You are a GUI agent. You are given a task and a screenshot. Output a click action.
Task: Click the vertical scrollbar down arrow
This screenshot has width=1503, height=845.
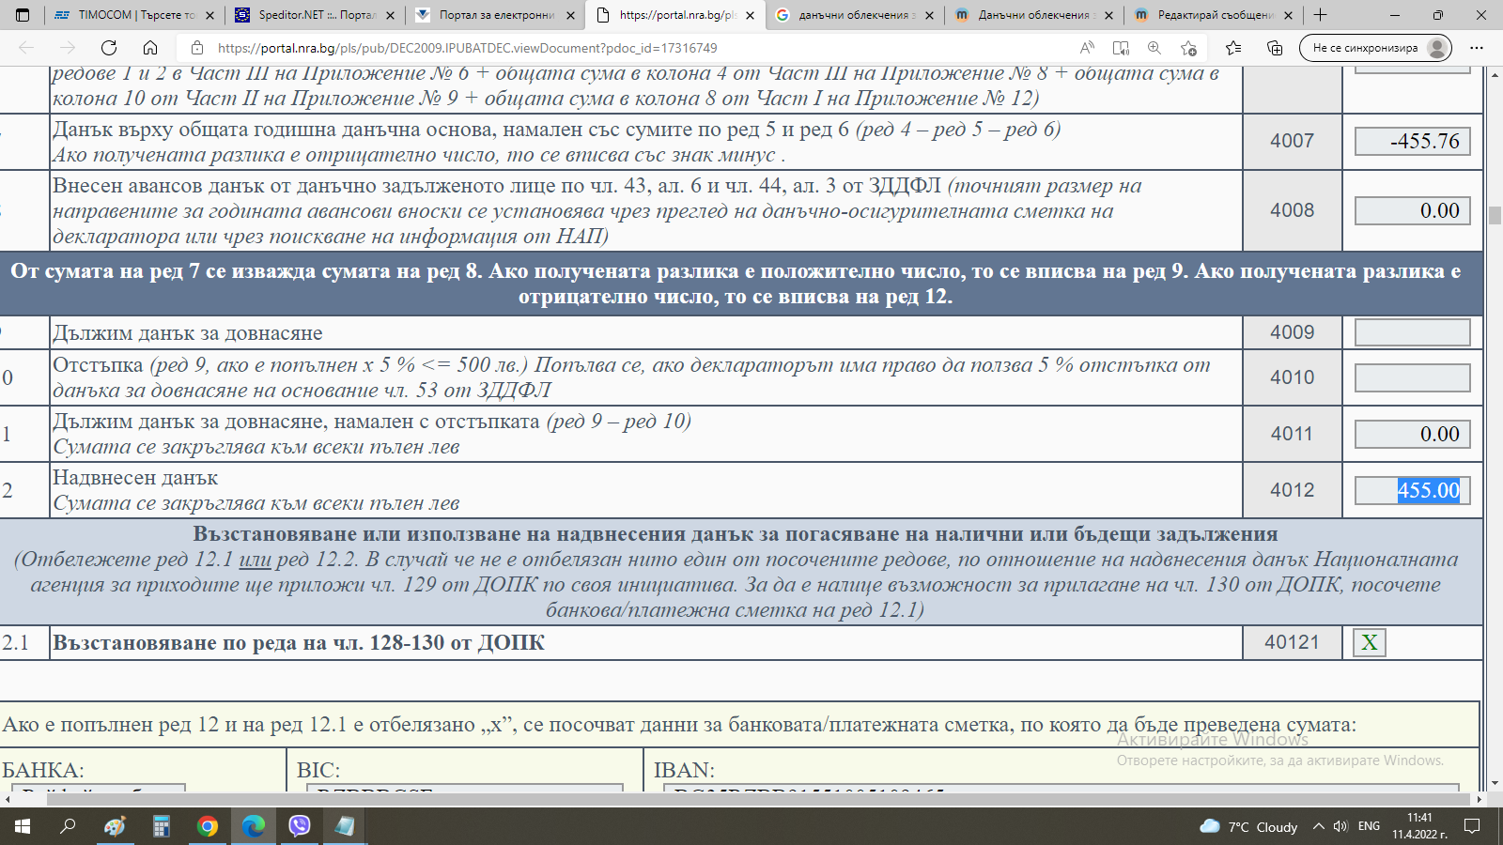click(x=1495, y=783)
